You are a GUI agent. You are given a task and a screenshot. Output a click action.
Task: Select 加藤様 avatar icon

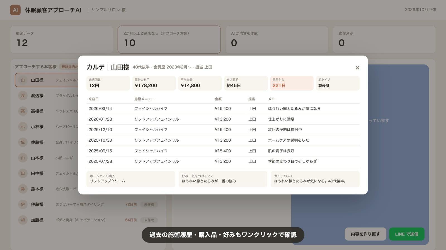[23, 220]
